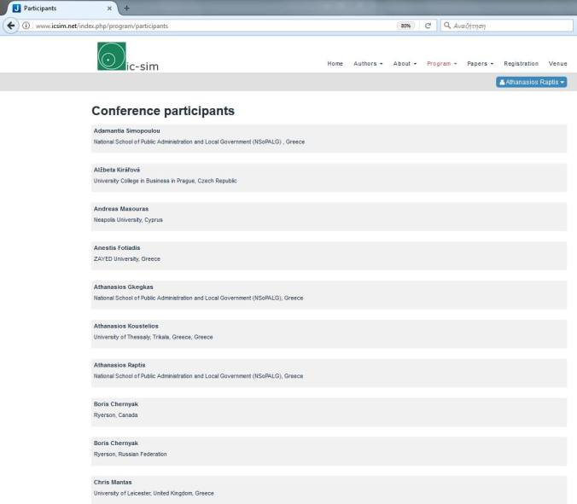This screenshot has height=504, width=577.
Task: Open the Registration page
Action: 521,64
